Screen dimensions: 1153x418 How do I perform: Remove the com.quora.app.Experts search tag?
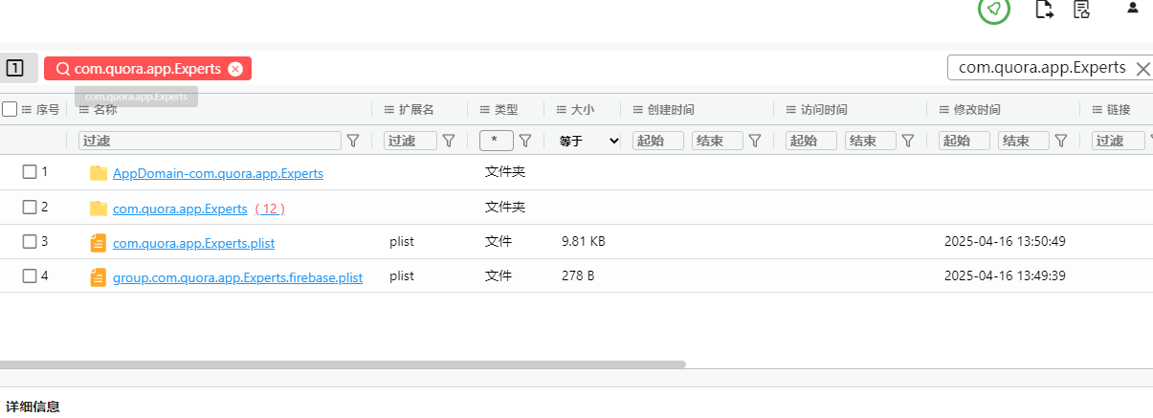235,69
